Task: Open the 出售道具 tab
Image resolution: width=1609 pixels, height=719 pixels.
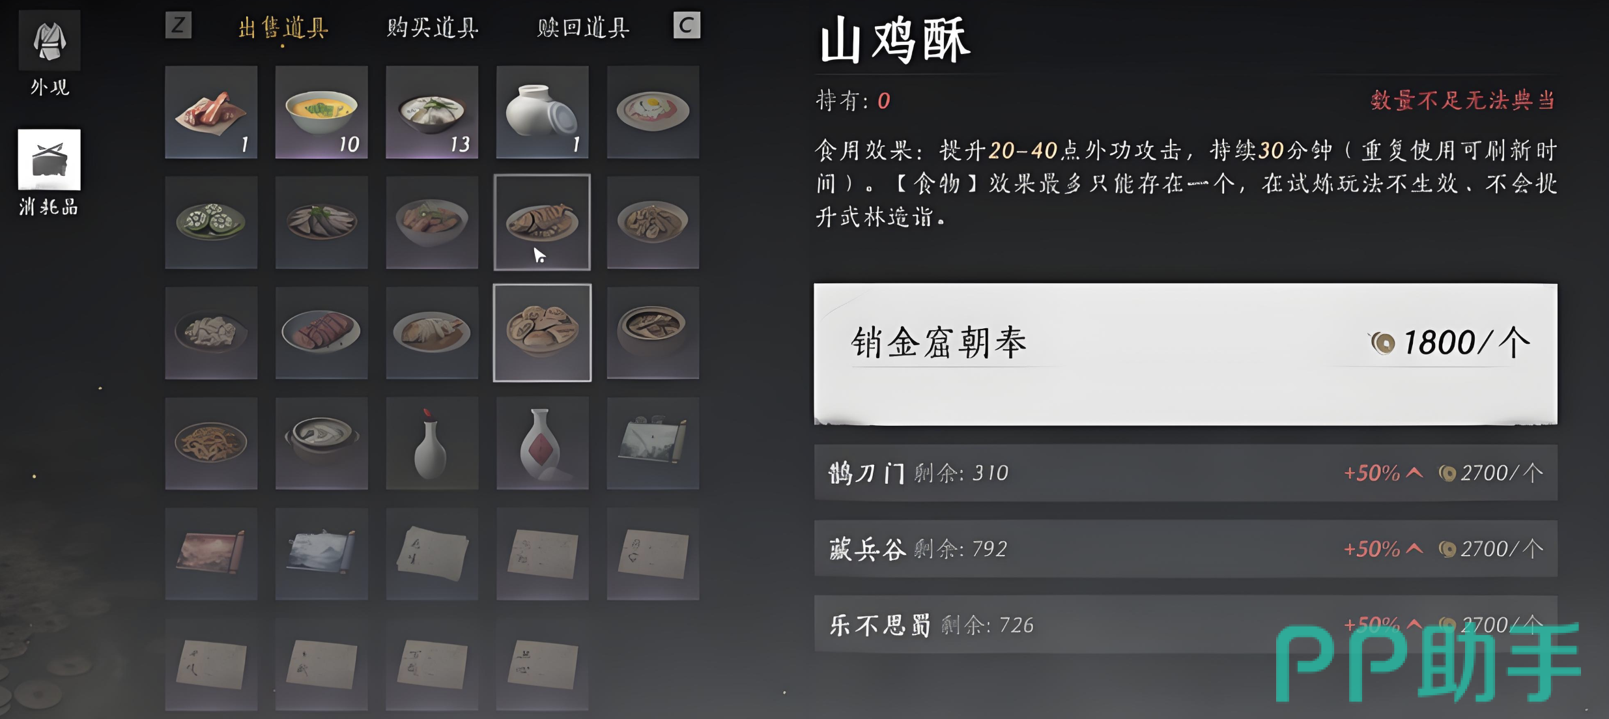Action: pos(283,28)
